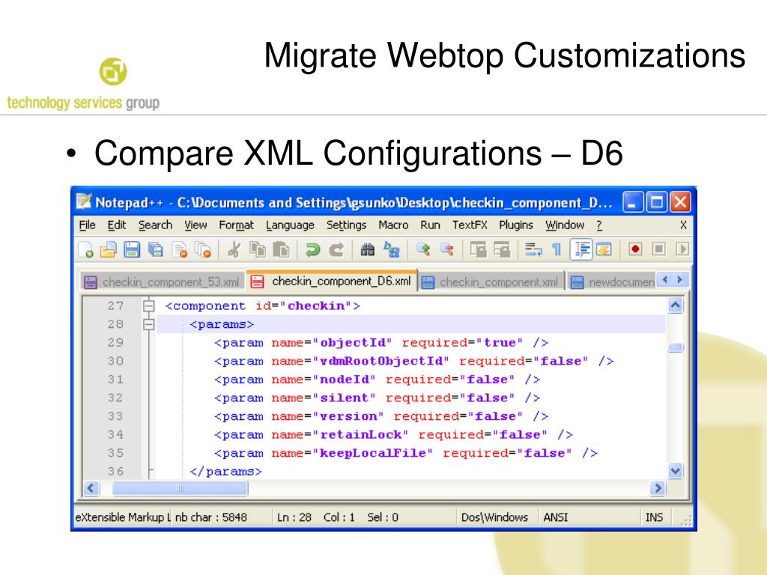
Task: Open the ? help menu
Action: pyautogui.click(x=599, y=225)
